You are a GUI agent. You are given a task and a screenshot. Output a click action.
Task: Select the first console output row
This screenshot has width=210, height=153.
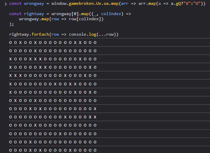[53, 43]
